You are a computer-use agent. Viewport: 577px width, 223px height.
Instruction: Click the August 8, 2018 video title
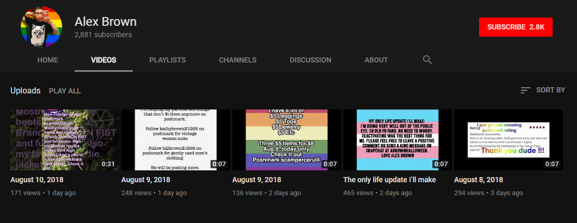tap(479, 180)
